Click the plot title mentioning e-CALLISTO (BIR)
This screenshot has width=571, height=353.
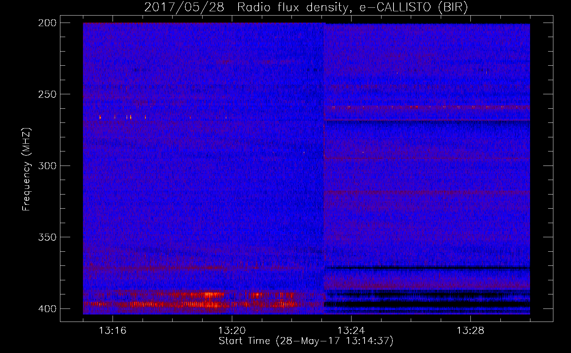(306, 7)
